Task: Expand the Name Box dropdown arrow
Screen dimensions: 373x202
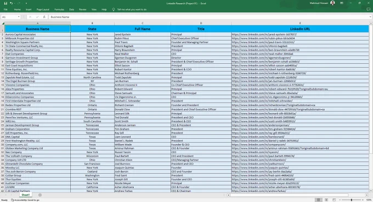Action: 19,17
